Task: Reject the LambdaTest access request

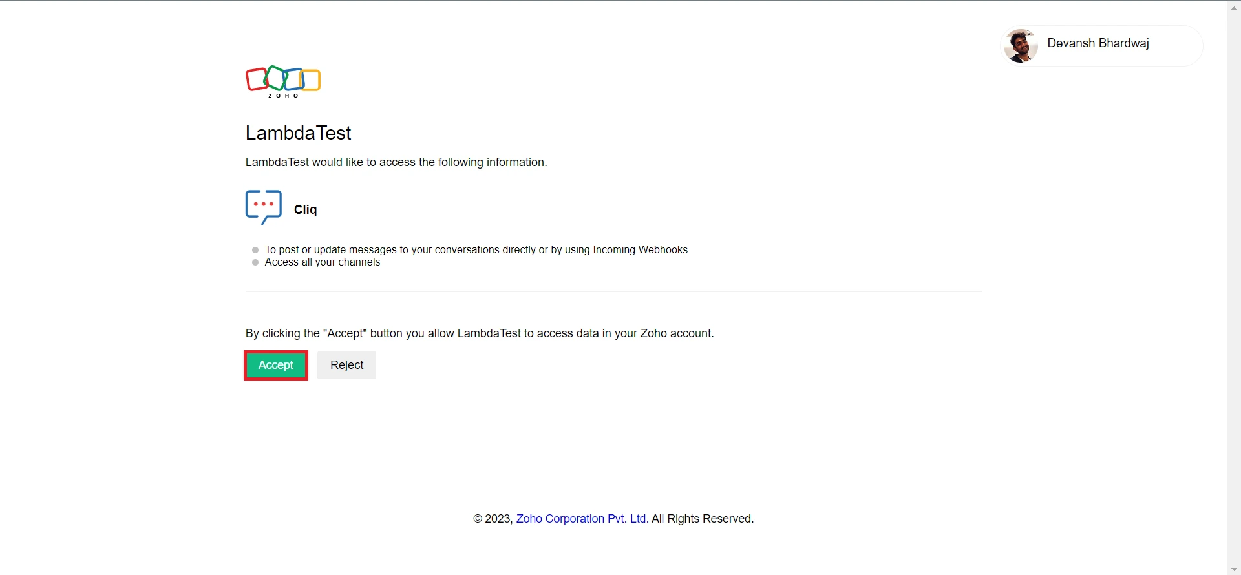Action: coord(346,365)
